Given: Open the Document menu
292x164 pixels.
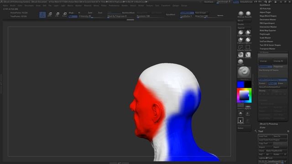Looking at the screenshot, I should tap(29, 5).
